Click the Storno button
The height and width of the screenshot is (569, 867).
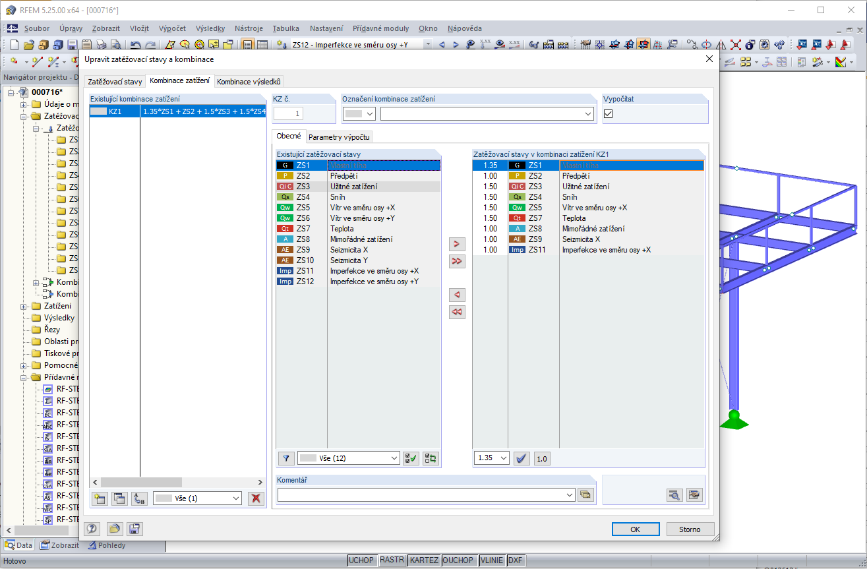[x=690, y=529]
